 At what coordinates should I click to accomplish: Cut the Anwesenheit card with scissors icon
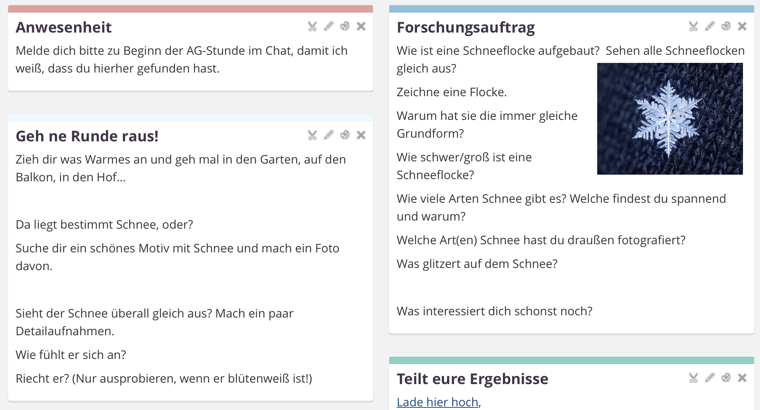click(312, 26)
